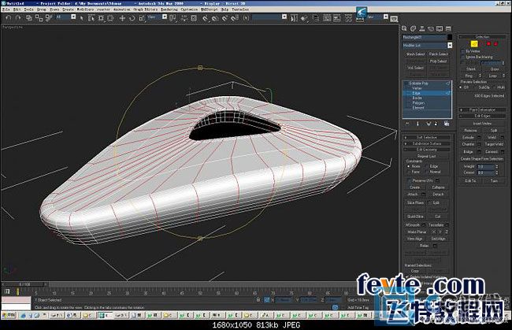512x330 pixels.
Task: Click Configure Modifier Sets icon below stack
Action: pyautogui.click(x=447, y=124)
